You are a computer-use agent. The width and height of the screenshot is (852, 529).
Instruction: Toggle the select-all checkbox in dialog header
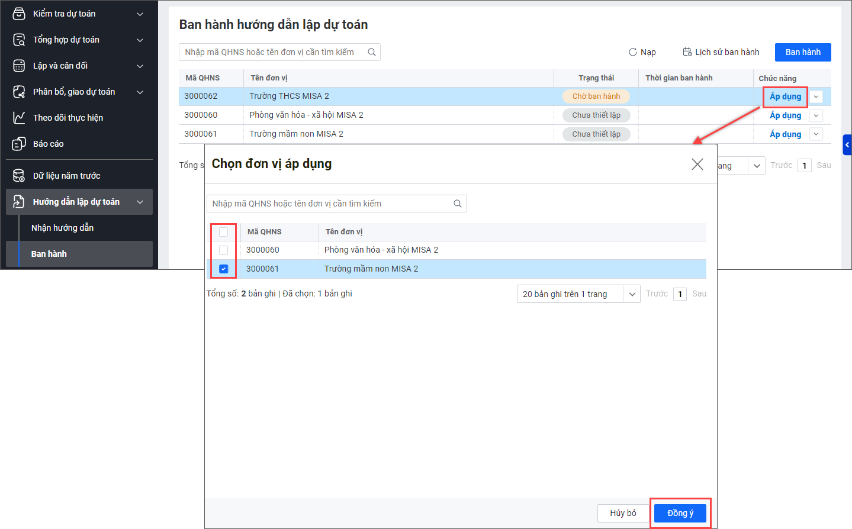(x=223, y=232)
